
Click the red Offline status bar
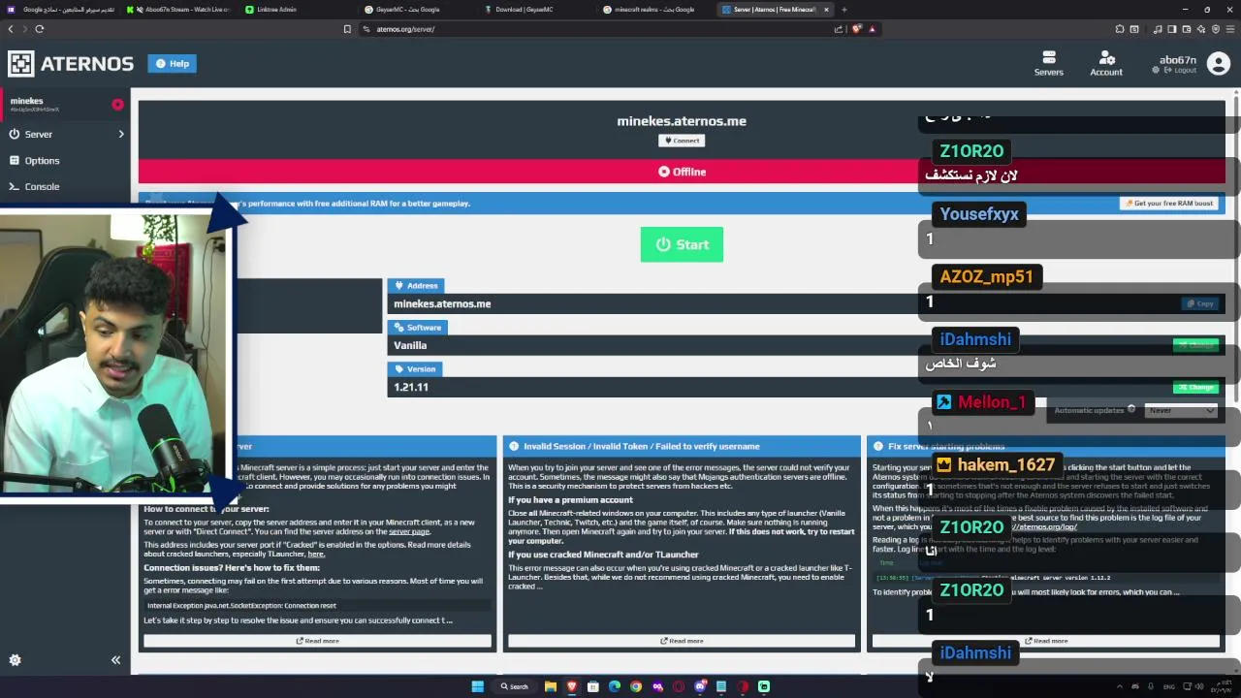click(682, 172)
